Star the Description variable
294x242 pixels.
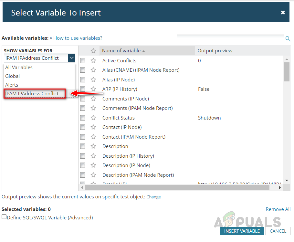point(93,146)
